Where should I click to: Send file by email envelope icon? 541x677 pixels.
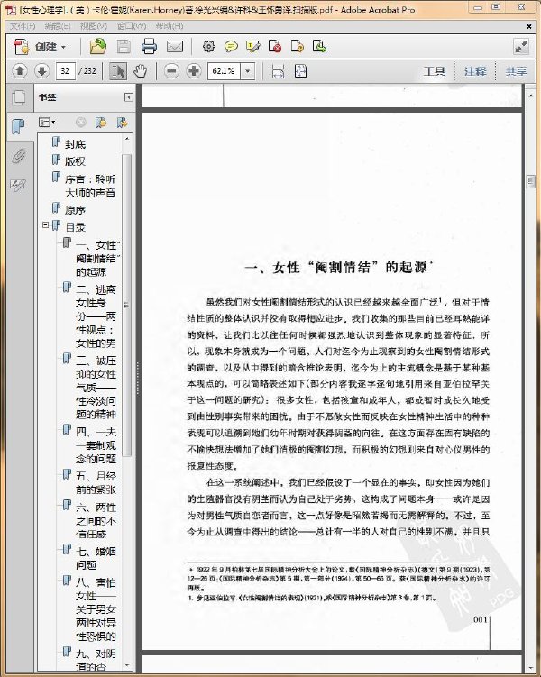point(175,47)
